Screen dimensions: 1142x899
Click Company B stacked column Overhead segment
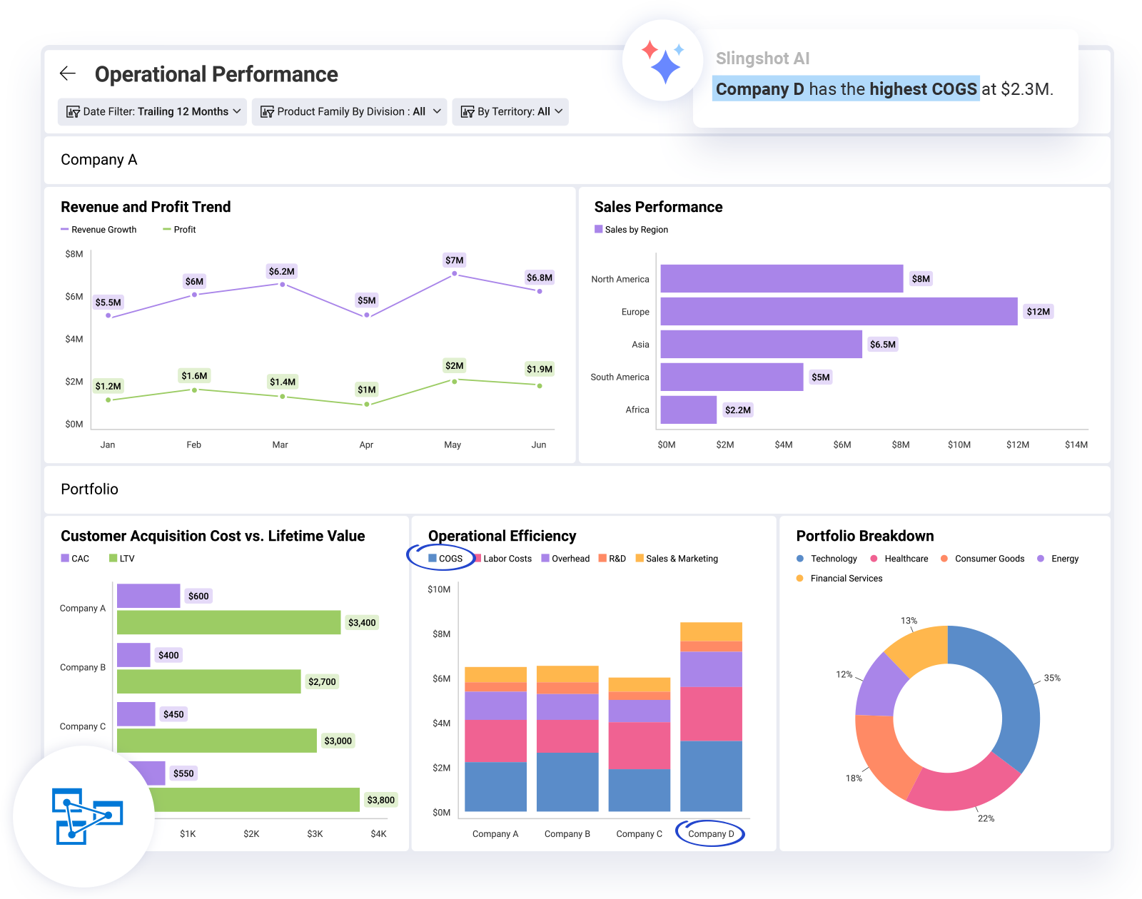(x=567, y=707)
